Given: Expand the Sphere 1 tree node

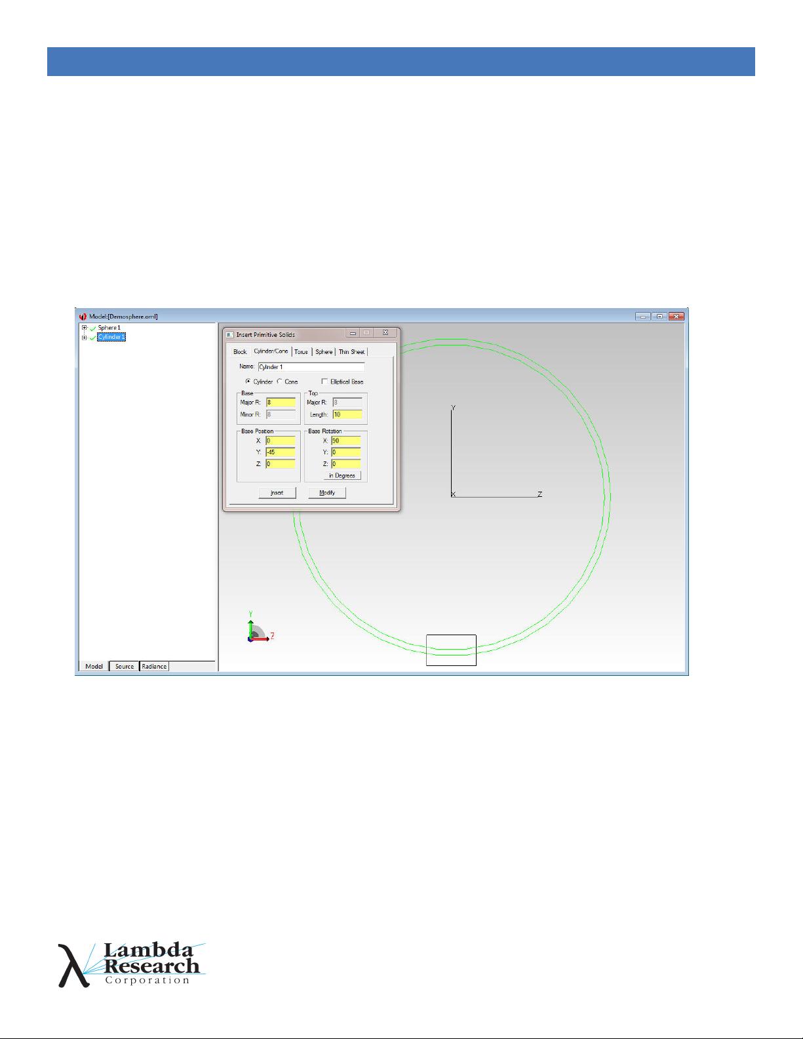Looking at the screenshot, I should tap(84, 328).
